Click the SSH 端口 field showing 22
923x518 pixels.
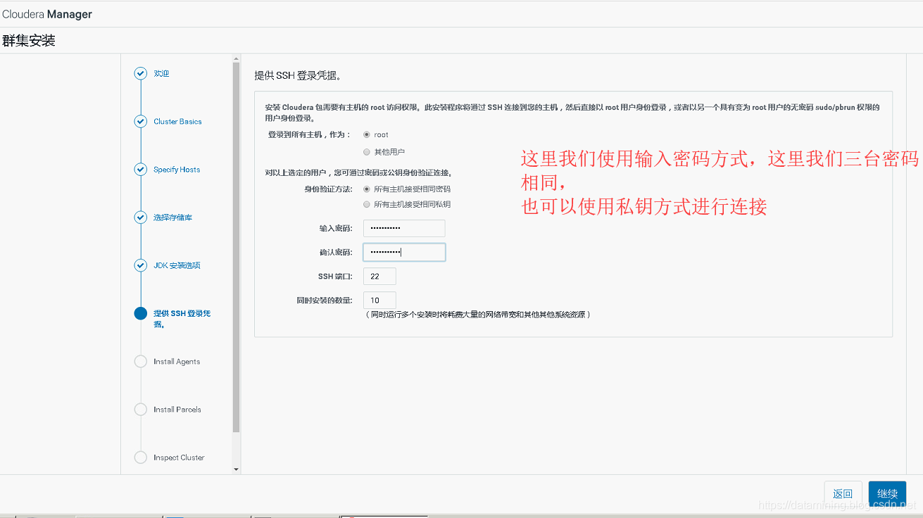coord(379,276)
